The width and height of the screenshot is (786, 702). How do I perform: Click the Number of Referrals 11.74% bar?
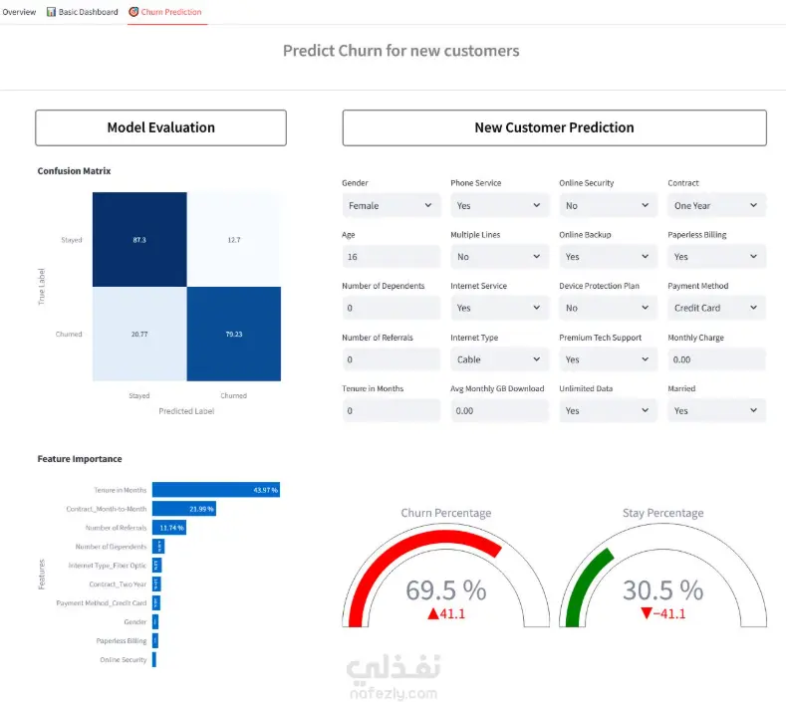(x=169, y=528)
